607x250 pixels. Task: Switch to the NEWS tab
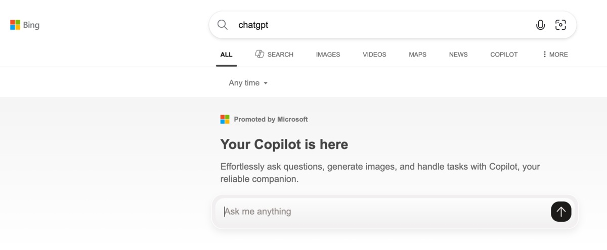[x=458, y=55]
